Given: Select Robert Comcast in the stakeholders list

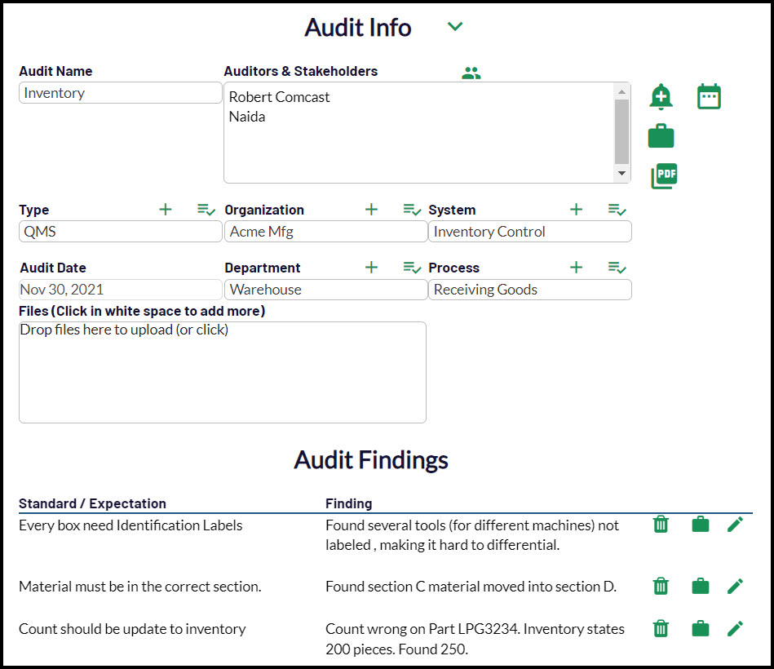Looking at the screenshot, I should point(279,97).
